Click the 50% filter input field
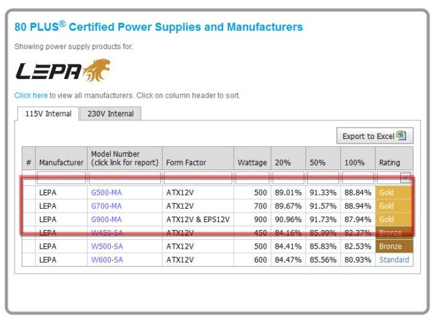Image resolution: width=436 pixels, height=321 pixels. pyautogui.click(x=323, y=178)
